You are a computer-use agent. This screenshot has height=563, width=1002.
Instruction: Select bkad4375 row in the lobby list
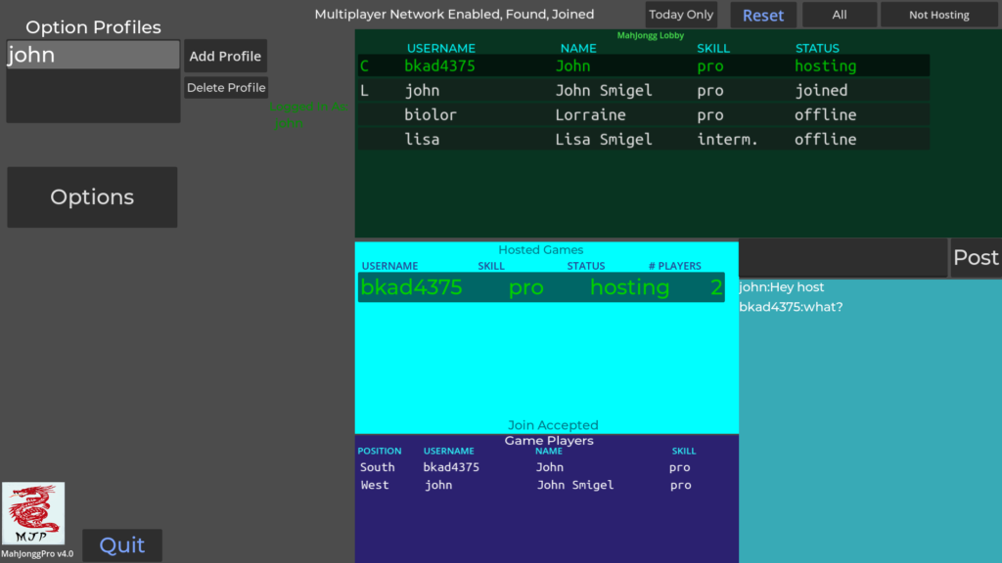click(643, 66)
